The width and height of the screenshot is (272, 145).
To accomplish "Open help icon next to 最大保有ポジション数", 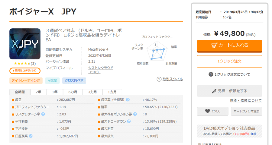I will pos(135,114).
